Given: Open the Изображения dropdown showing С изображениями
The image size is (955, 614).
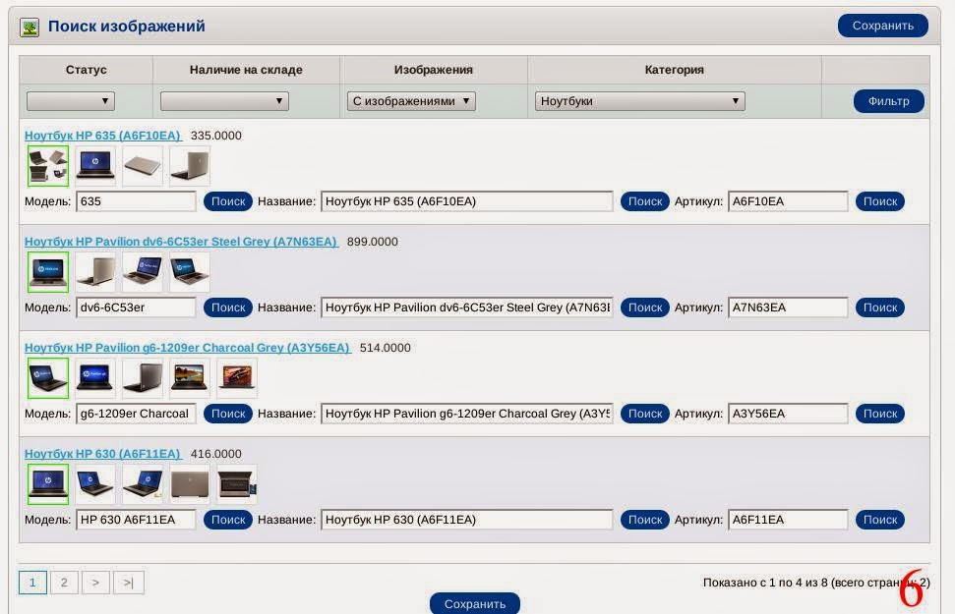Looking at the screenshot, I should 411,101.
